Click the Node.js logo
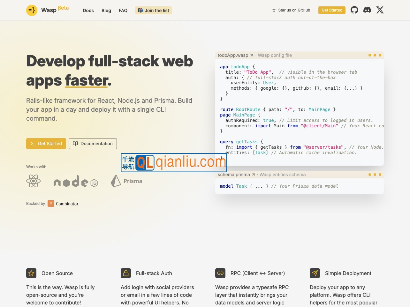 76,181
